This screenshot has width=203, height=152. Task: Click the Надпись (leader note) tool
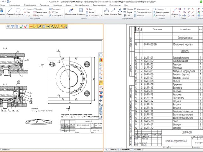(113, 11)
